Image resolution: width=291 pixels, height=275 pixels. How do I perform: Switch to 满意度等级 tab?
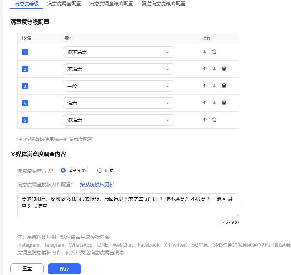tap(27, 3)
